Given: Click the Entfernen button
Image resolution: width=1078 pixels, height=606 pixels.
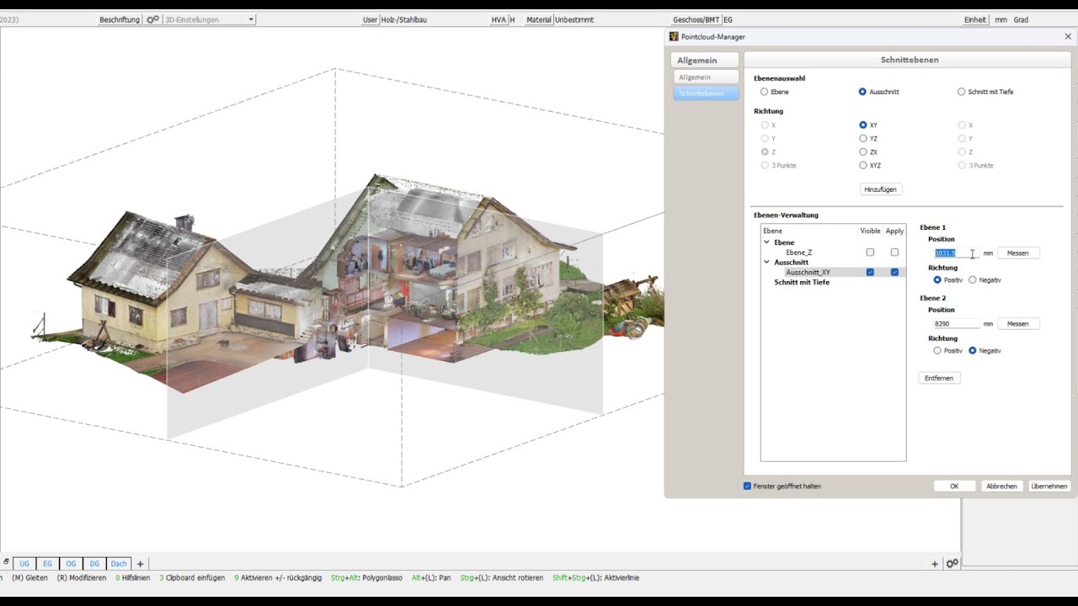Looking at the screenshot, I should pos(939,379).
